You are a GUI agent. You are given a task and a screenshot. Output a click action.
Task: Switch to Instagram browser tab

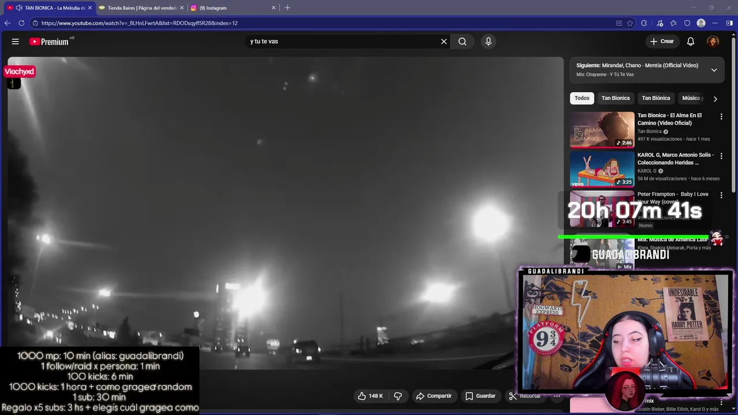[x=234, y=7]
